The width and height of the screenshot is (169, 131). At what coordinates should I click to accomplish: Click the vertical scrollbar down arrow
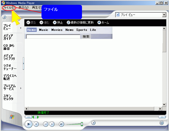(x=164, y=105)
